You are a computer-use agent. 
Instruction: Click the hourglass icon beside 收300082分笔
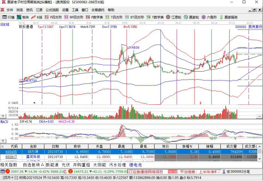pos(224,172)
